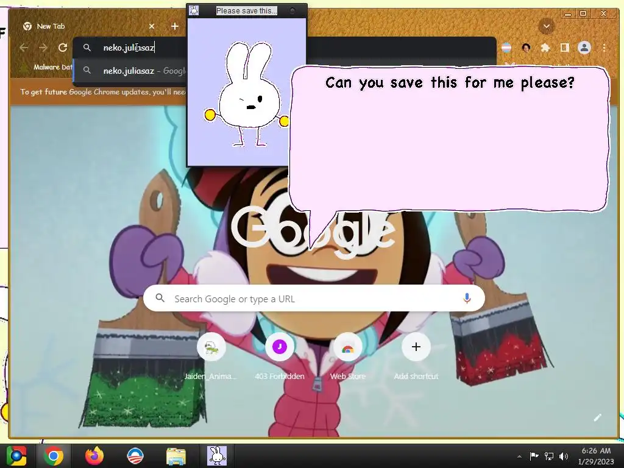Open the Malware Dat bookmark
The image size is (624, 468).
[x=46, y=67]
